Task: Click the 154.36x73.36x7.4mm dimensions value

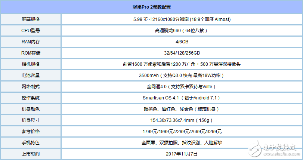Action: pyautogui.click(x=181, y=120)
